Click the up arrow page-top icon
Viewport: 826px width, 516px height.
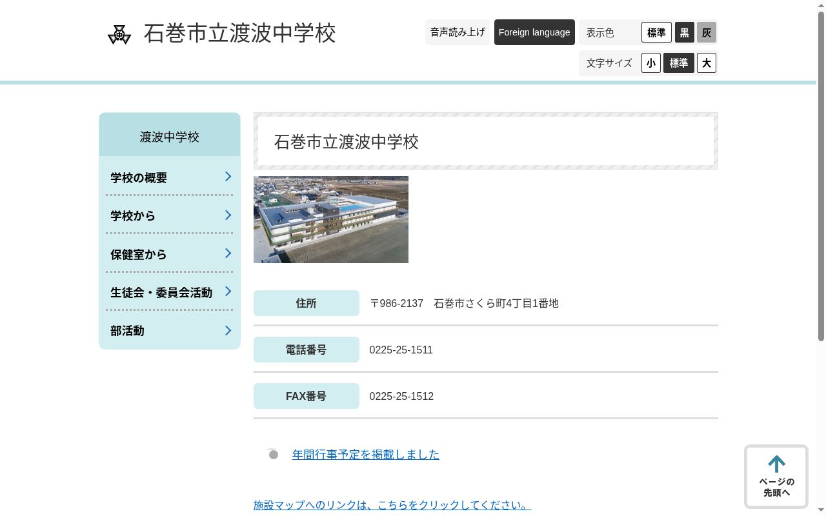776,464
